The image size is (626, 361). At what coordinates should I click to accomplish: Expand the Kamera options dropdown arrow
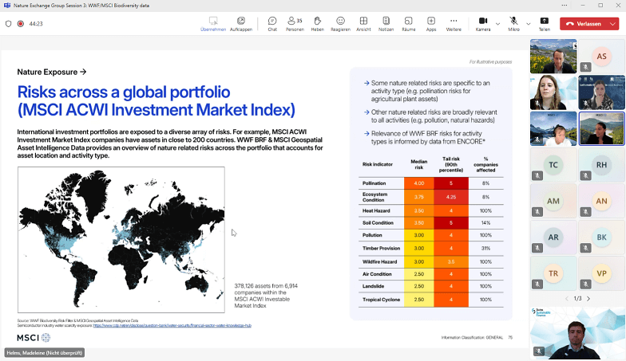497,23
